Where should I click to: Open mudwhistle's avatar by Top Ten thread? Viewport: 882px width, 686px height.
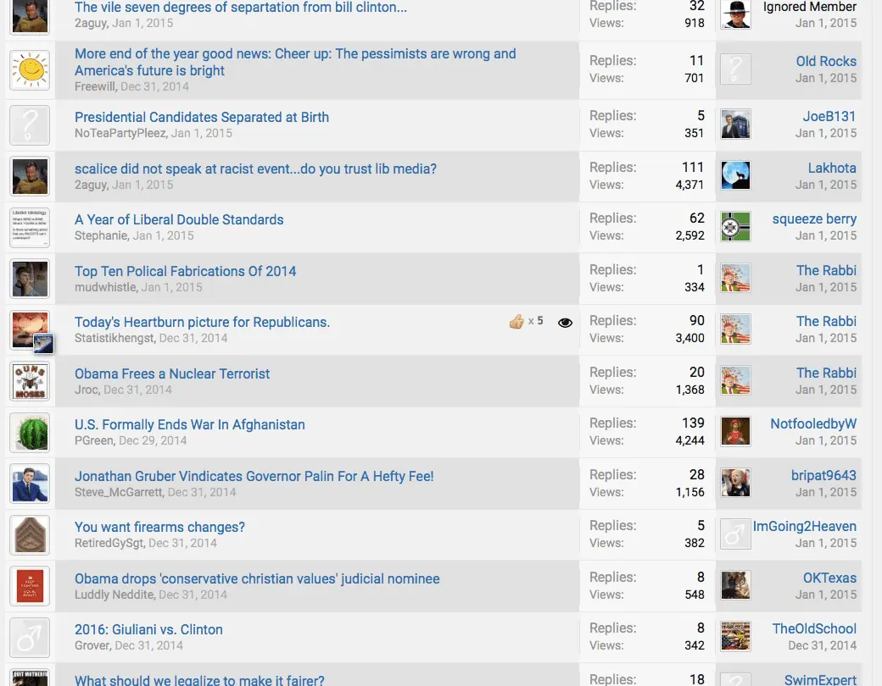(x=30, y=279)
